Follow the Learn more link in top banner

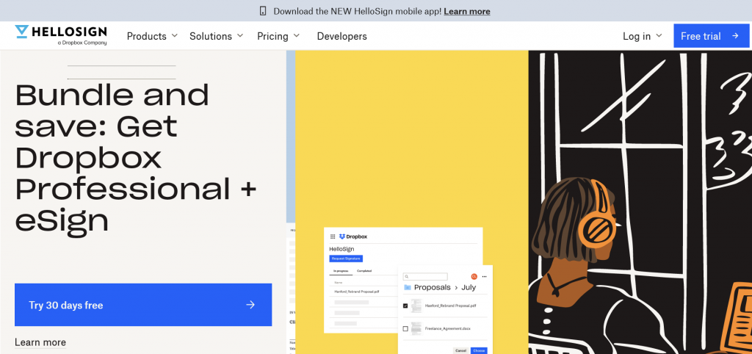pyautogui.click(x=466, y=11)
